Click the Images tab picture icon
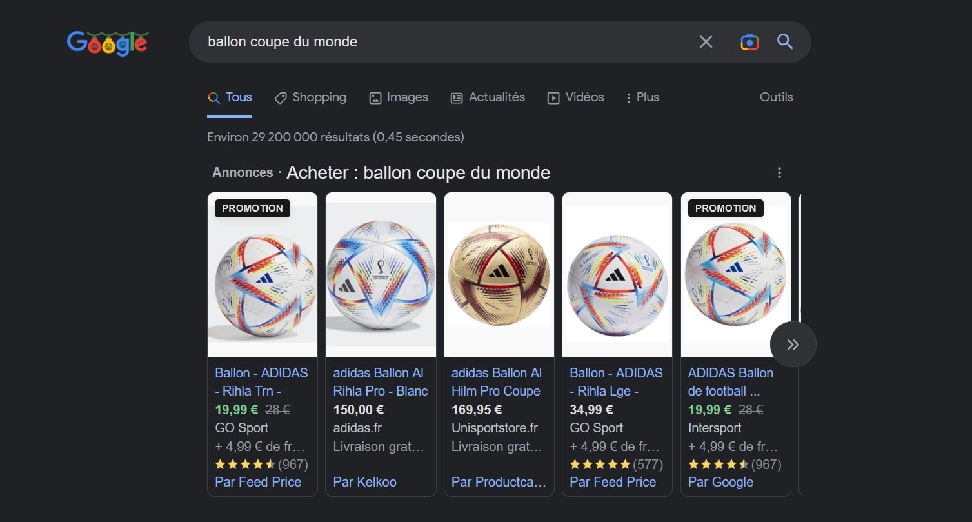This screenshot has width=972, height=522. click(x=375, y=97)
